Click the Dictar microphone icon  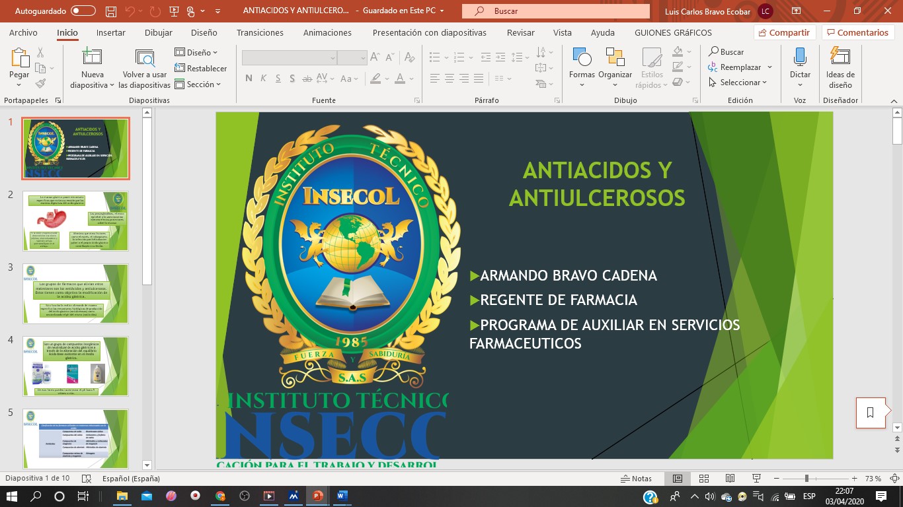pyautogui.click(x=800, y=57)
